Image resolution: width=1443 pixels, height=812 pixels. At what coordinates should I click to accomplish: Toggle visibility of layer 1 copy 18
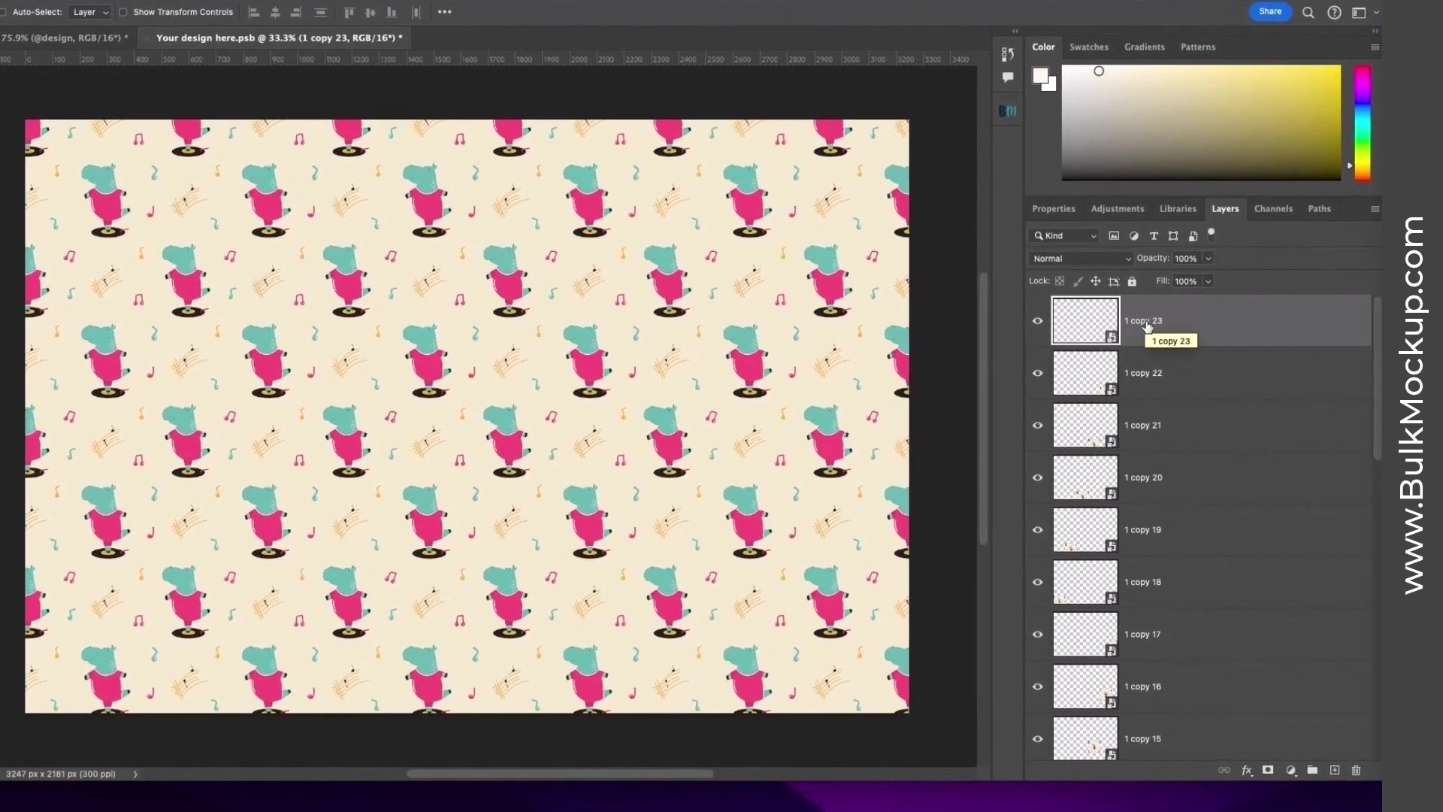1038,582
